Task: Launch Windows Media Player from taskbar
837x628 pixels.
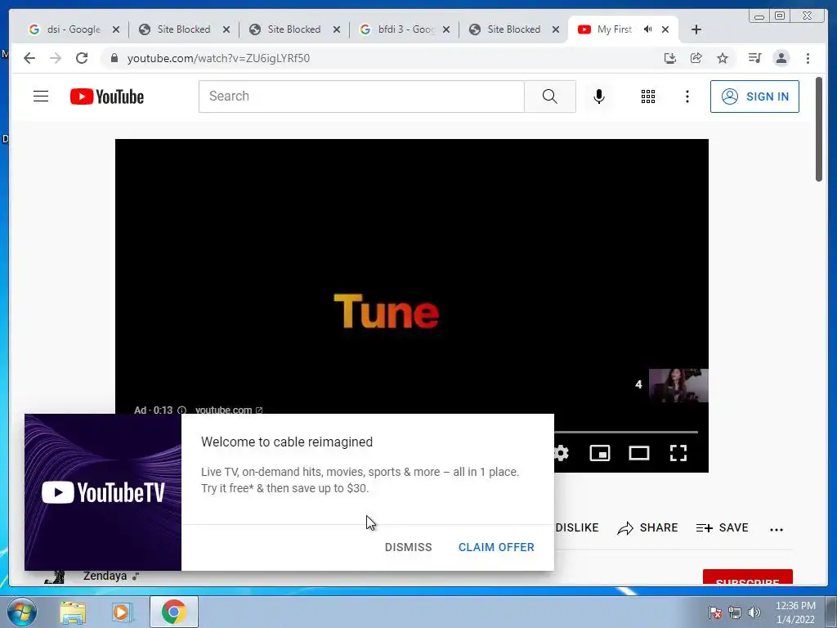Action: (121, 612)
